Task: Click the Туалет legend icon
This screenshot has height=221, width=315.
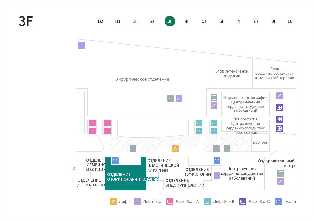Action: point(278,202)
